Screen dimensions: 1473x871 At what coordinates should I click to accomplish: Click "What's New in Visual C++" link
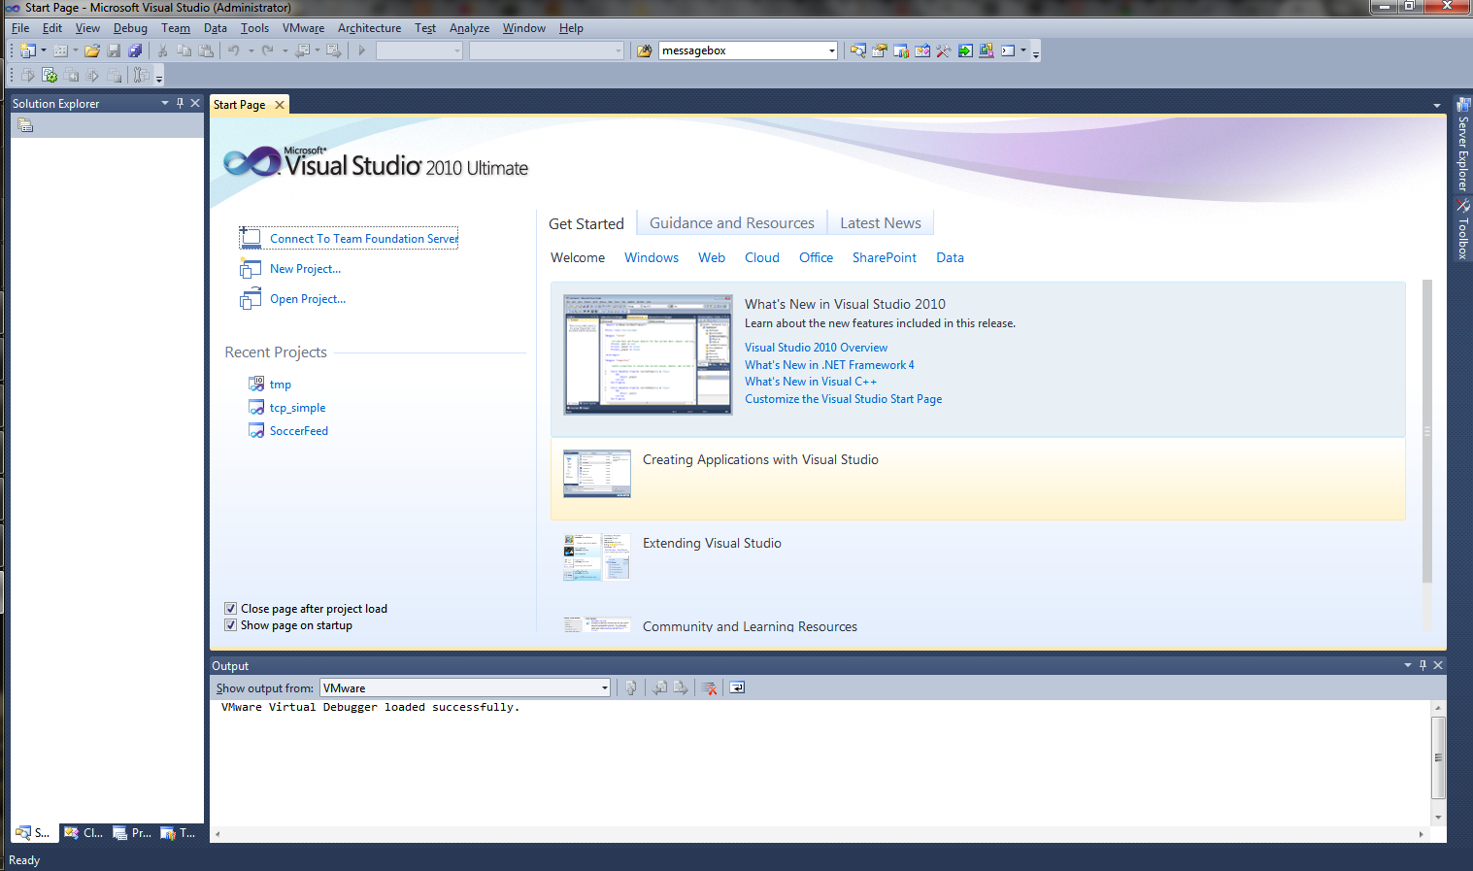point(811,382)
